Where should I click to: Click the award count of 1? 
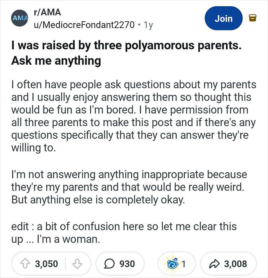point(183,263)
